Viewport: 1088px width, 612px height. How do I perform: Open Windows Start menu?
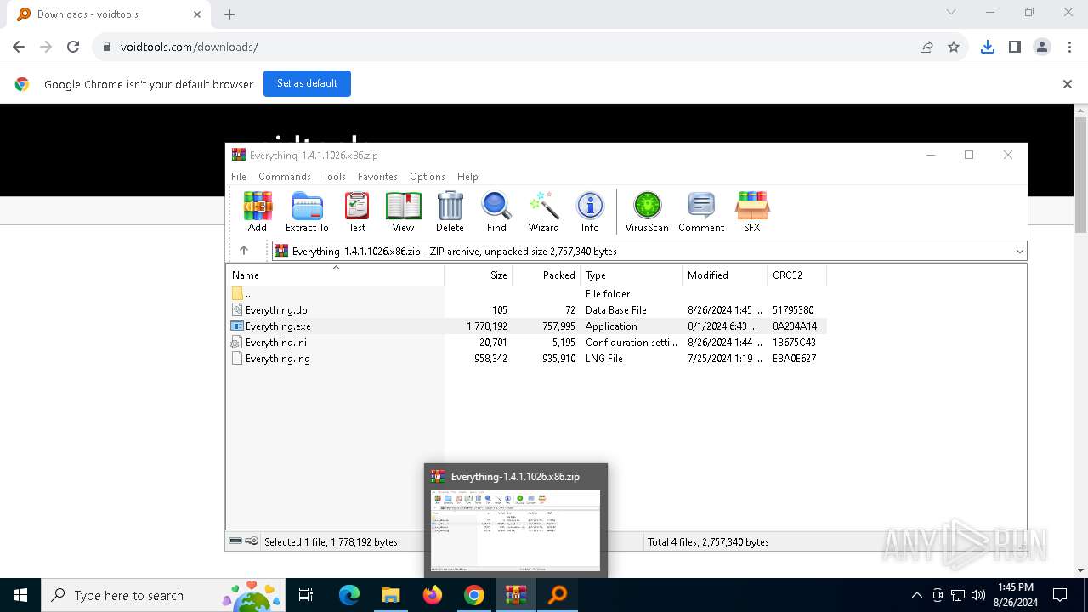tap(20, 595)
